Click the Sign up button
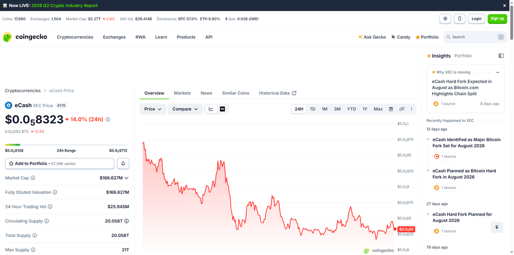Image resolution: width=514 pixels, height=255 pixels. pos(497,19)
